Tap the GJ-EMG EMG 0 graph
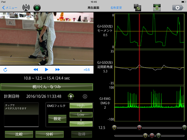This screenshot has width=187, height=140. [149, 104]
